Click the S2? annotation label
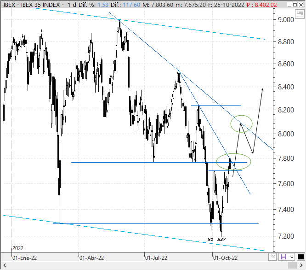Image resolution: width=306 pixels, height=270 pixels. point(221,239)
